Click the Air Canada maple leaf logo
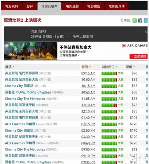 [124, 45]
